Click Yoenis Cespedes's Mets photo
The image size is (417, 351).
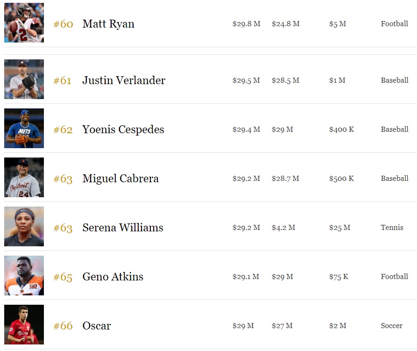[x=24, y=129]
